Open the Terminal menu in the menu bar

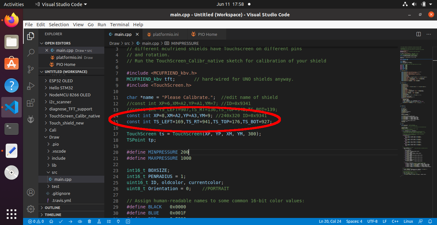tap(120, 25)
